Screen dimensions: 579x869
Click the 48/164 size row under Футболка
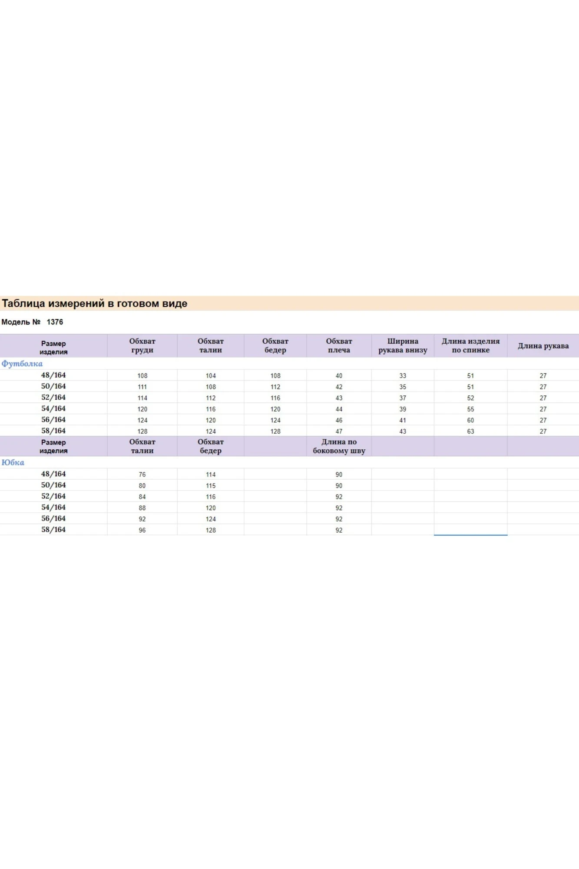click(x=289, y=375)
